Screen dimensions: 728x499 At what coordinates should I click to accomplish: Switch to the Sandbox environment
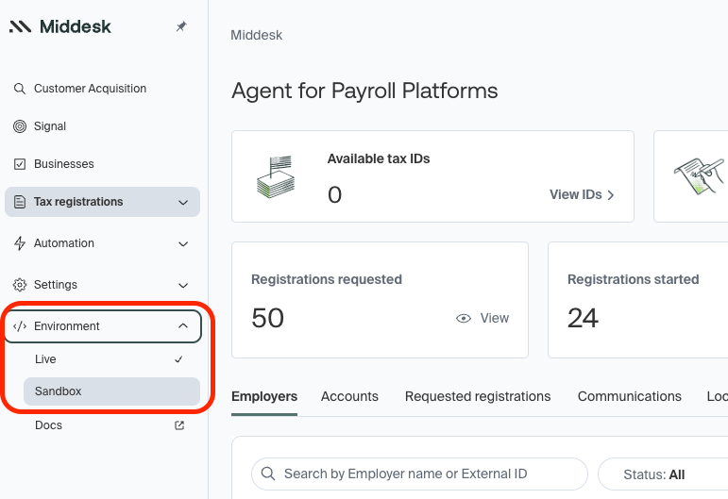[x=59, y=391]
